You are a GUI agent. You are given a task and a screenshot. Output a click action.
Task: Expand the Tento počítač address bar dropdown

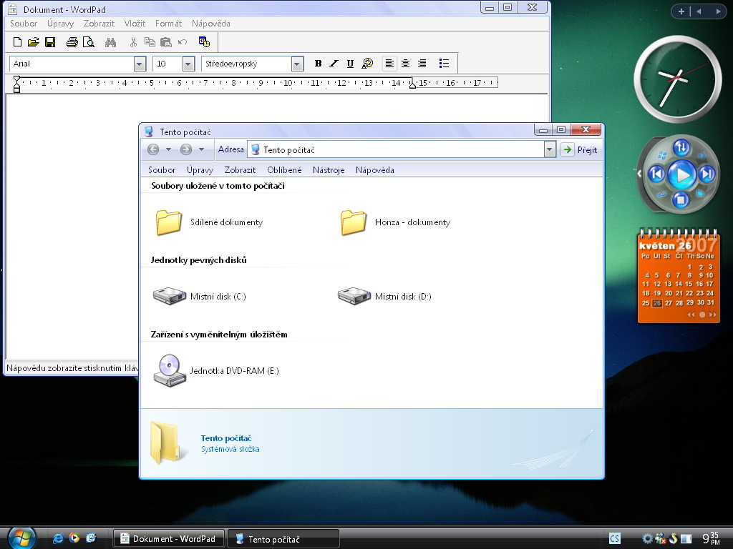click(550, 149)
